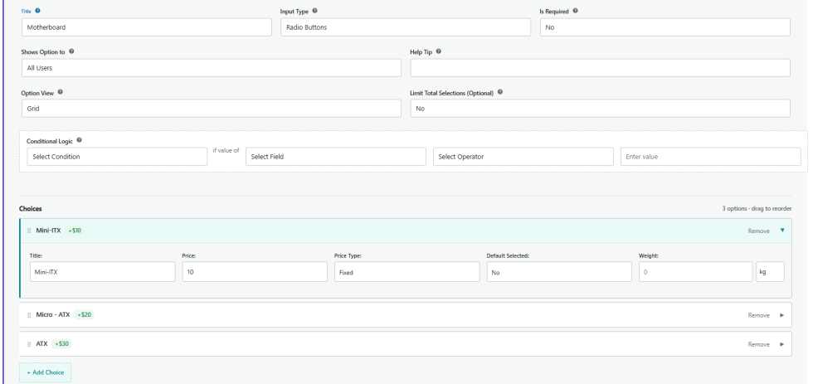Image resolution: width=813 pixels, height=384 pixels.
Task: Click the Price field showing 10
Action: point(255,272)
